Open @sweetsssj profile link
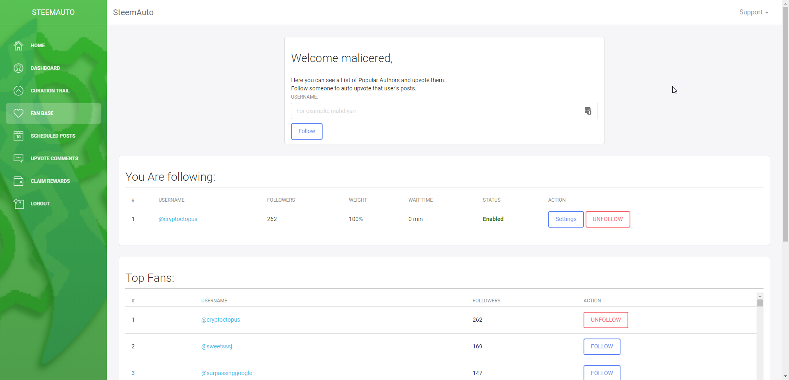 217,346
